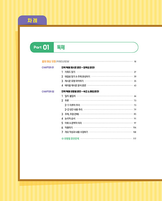
Task: Open the 출제 예상 유형 PREVIEW entry
Action: point(89,61)
